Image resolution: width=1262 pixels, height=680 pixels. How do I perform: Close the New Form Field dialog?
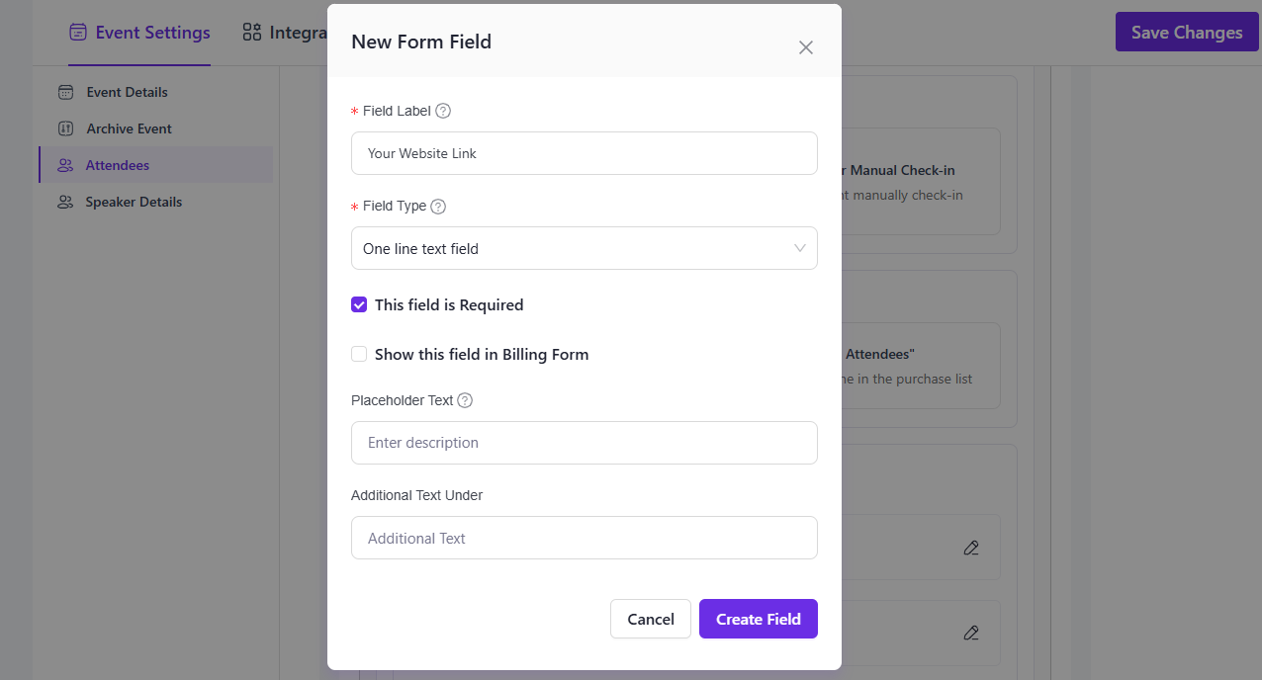coord(806,47)
